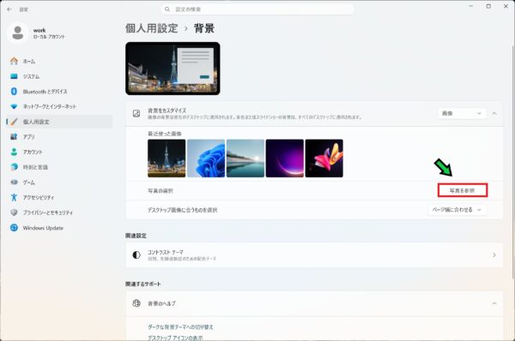Image resolution: width=515 pixels, height=341 pixels.
Task: Click the 設定の検索 search field
Action: click(x=257, y=9)
